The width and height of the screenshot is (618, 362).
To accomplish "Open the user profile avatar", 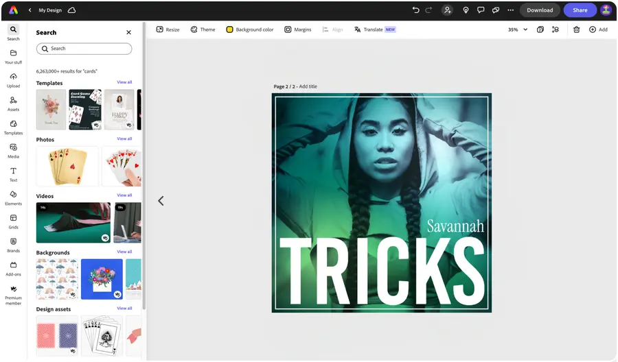I will [x=606, y=10].
